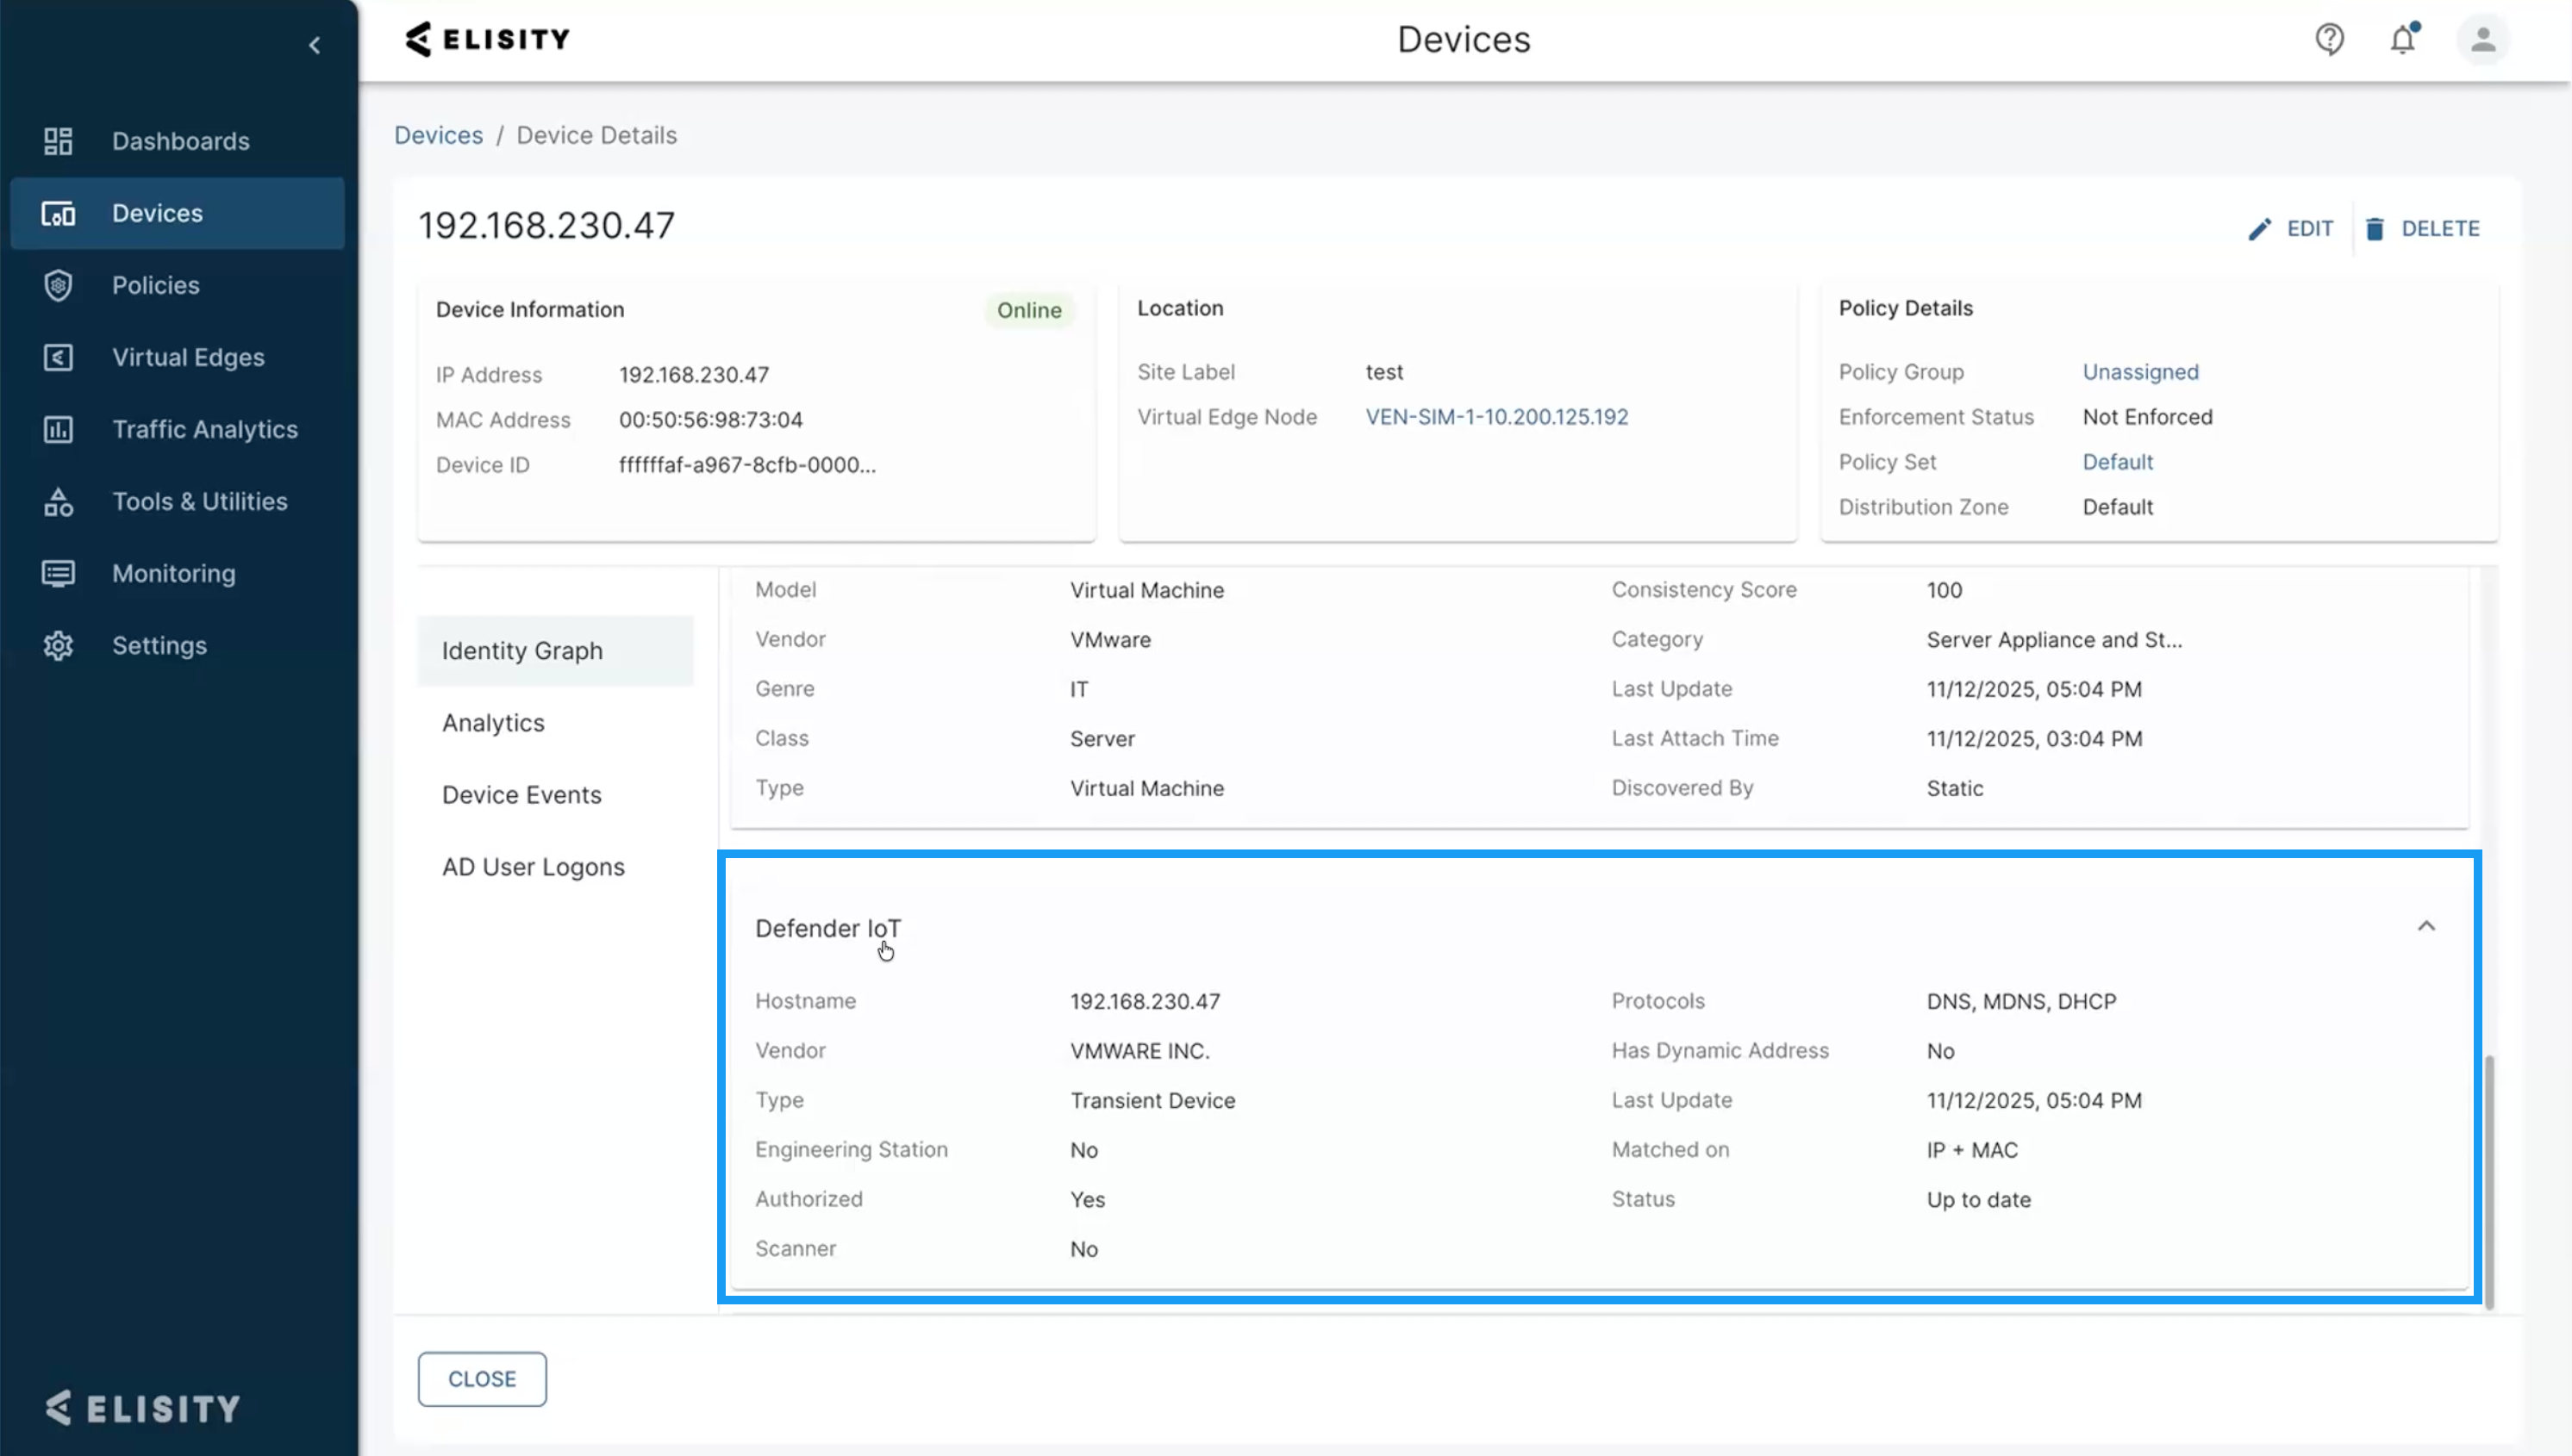2572x1456 pixels.
Task: Click the EDIT button
Action: (x=2292, y=229)
